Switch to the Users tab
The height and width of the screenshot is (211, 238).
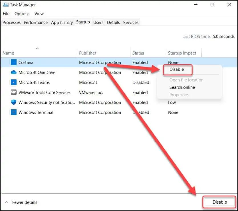point(98,23)
